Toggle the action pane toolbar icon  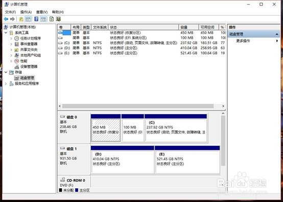(x=43, y=19)
